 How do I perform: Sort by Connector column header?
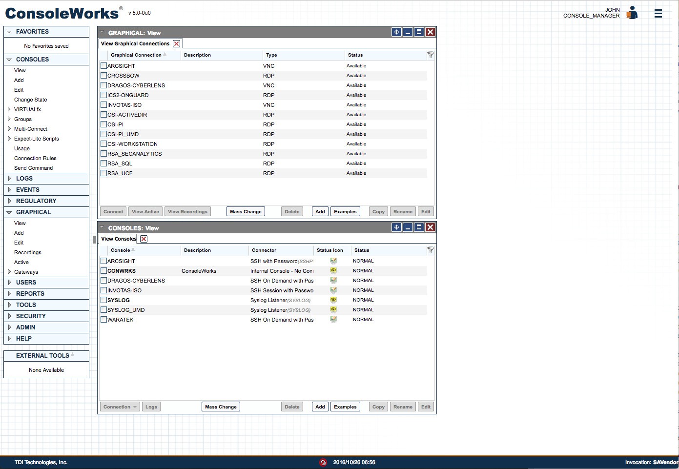pyautogui.click(x=264, y=250)
